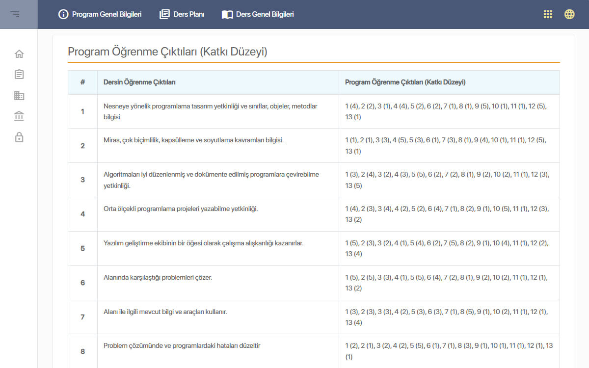Click the row 4 text Orta ölçekli programlama projeleri
This screenshot has width=589, height=368.
coord(181,209)
